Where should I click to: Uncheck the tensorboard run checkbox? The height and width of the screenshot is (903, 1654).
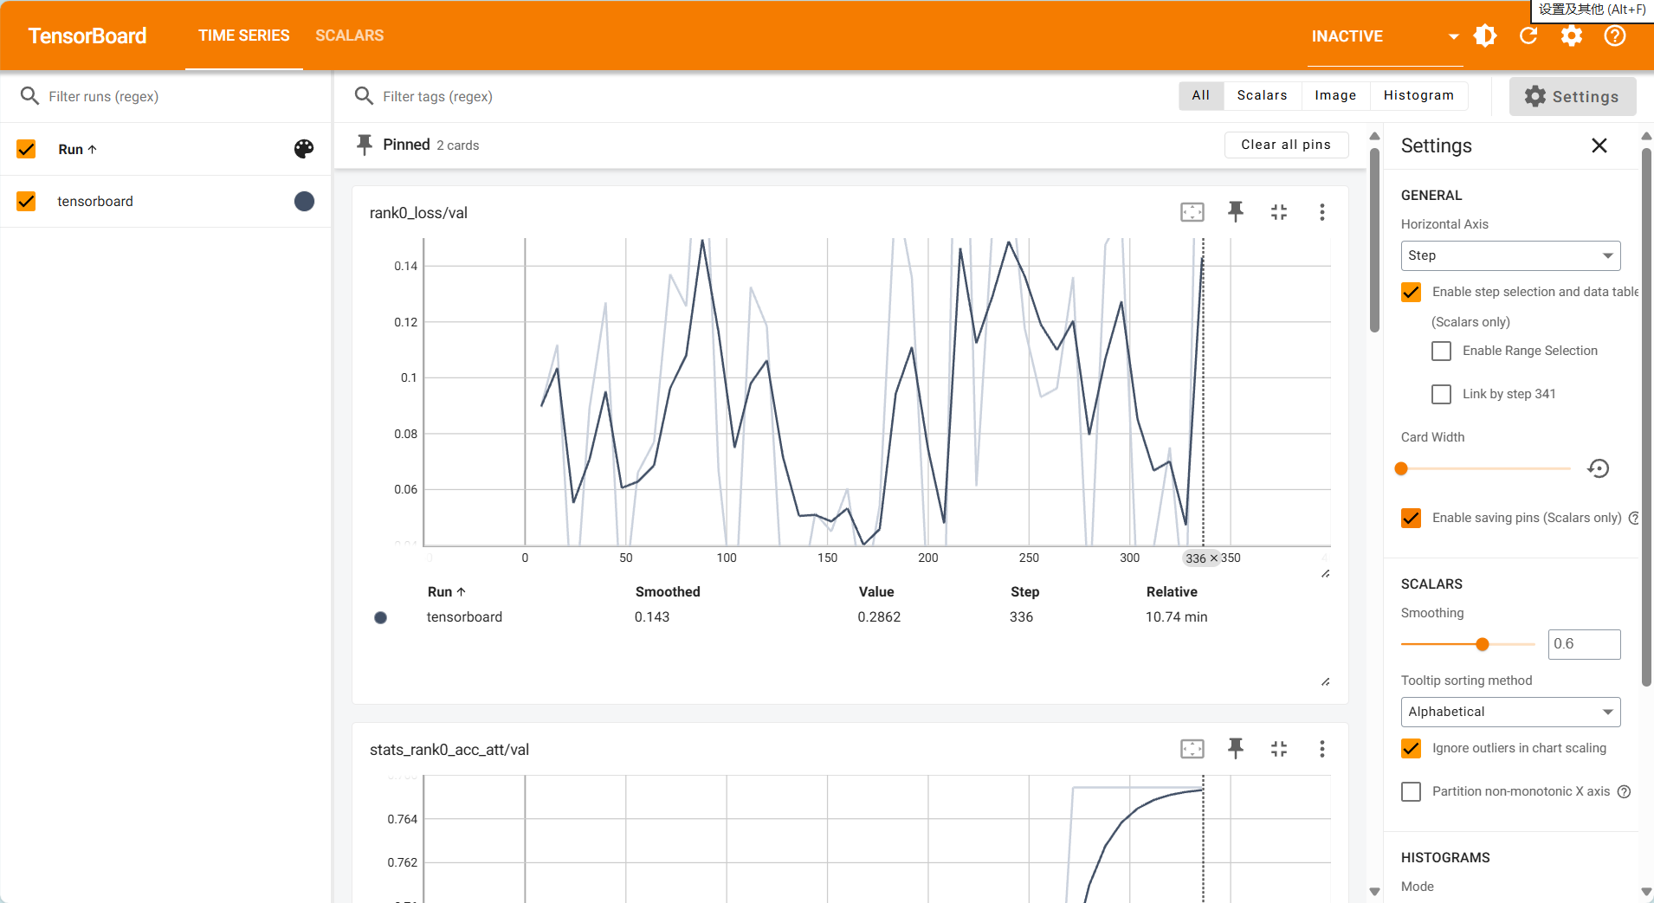[27, 202]
